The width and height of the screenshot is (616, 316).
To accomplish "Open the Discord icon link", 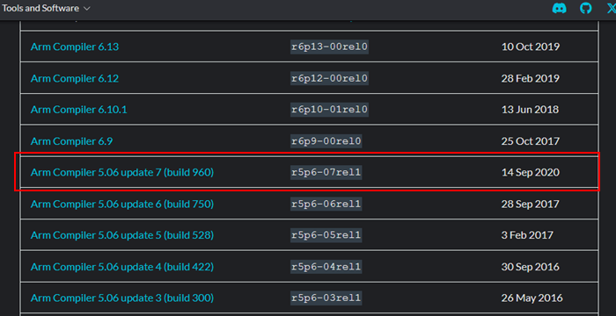I will 559,9.
